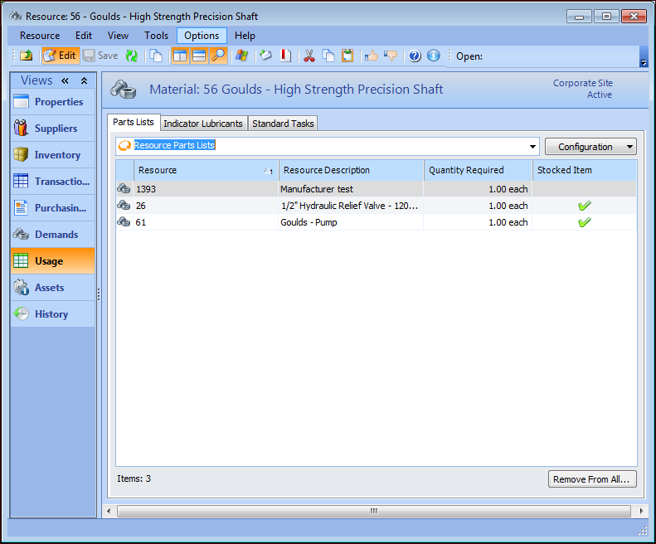The image size is (656, 544).
Task: Click the Remove From All button
Action: coord(592,479)
